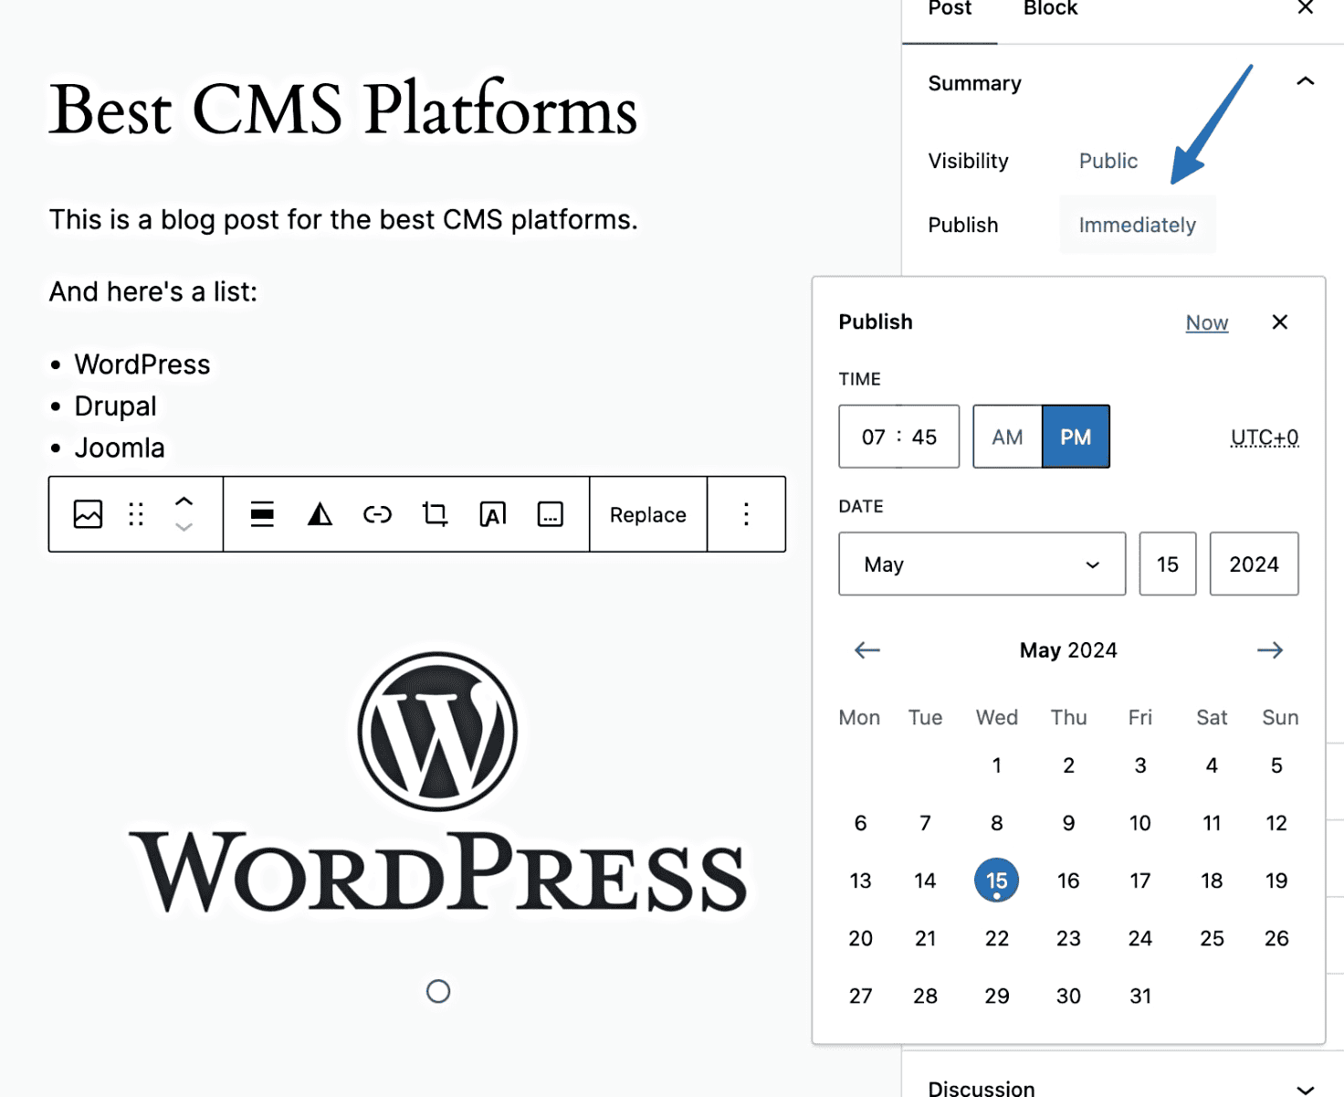Select May 15 on the calendar
The height and width of the screenshot is (1097, 1344).
[x=996, y=880]
